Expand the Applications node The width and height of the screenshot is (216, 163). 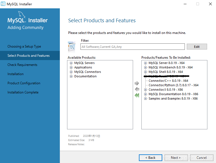[71, 68]
